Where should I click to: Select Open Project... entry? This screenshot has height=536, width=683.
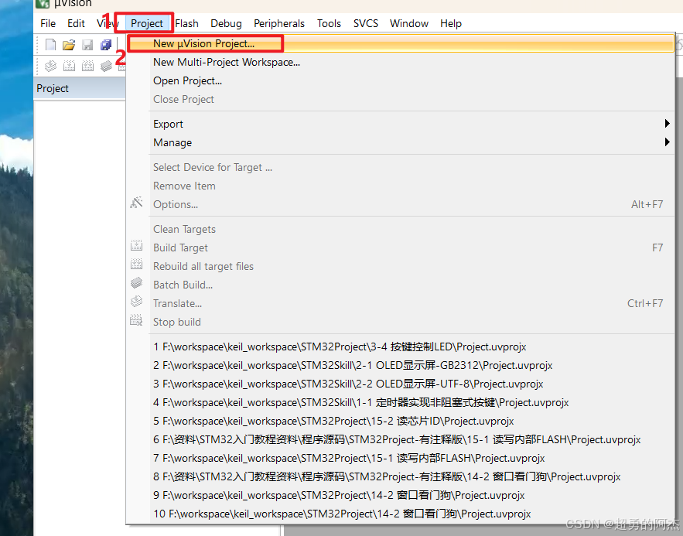pos(400,80)
